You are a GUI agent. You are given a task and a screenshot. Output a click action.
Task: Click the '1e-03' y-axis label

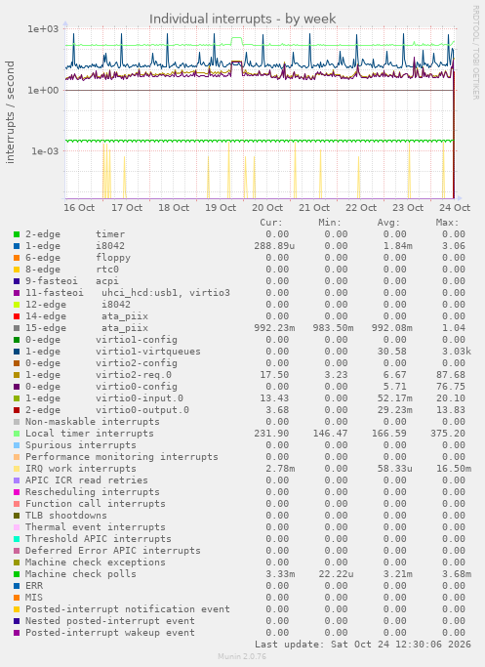pyautogui.click(x=45, y=151)
